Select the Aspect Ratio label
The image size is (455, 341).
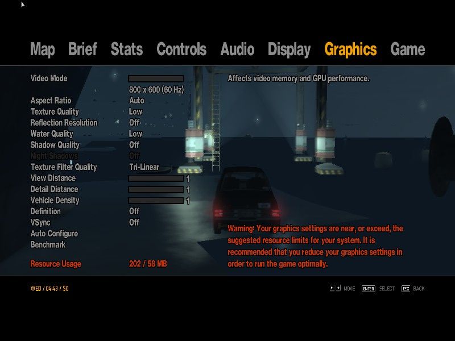[51, 101]
